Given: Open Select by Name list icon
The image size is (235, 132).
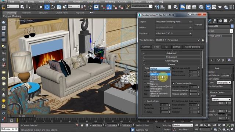Looking at the screenshot, I should click(28, 7).
